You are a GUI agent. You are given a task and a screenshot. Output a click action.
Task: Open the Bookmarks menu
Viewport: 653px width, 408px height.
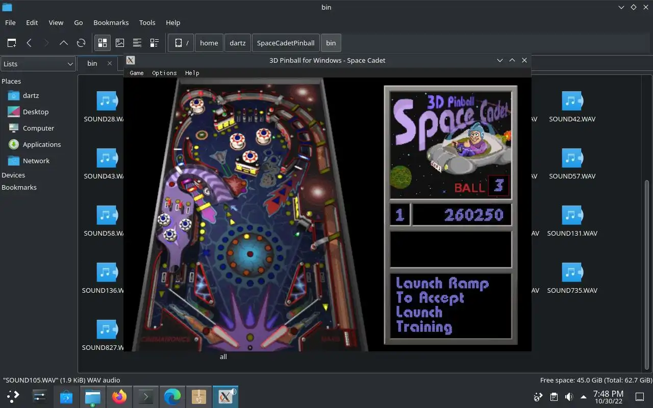click(x=111, y=22)
